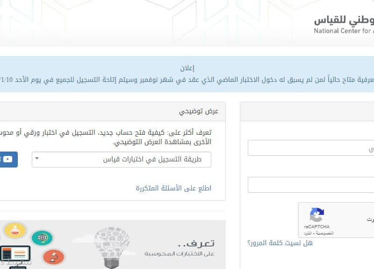Click the orange microscope icon
The width and height of the screenshot is (374, 269).
(53, 257)
